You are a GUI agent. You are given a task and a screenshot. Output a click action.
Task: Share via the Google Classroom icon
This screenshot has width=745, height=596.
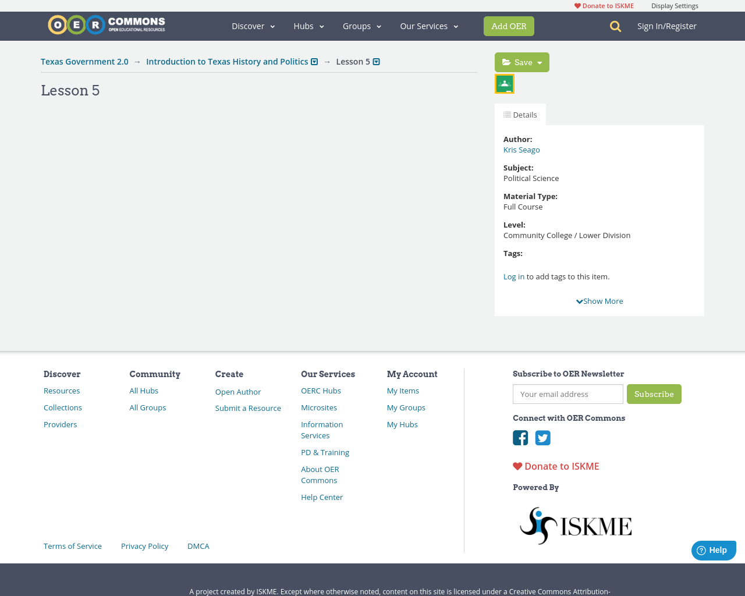(x=505, y=84)
